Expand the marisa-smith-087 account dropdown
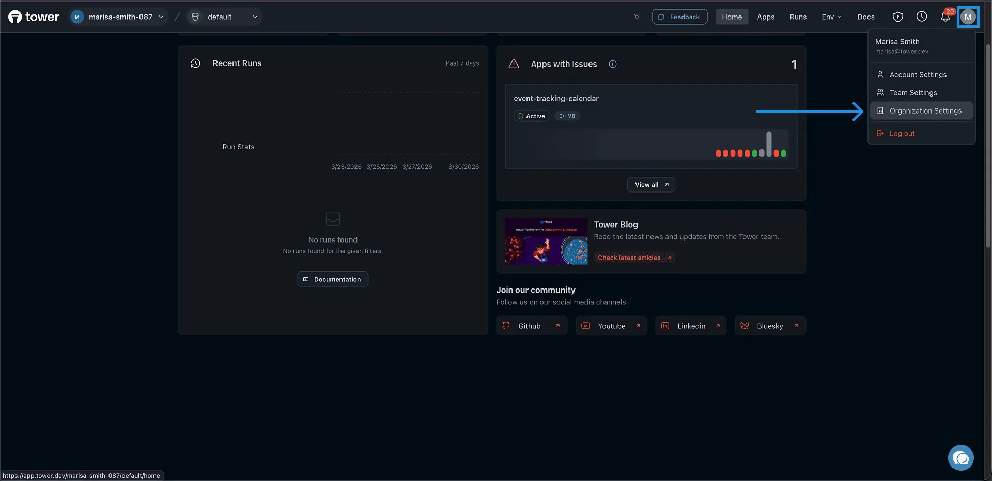This screenshot has height=481, width=992. point(118,17)
